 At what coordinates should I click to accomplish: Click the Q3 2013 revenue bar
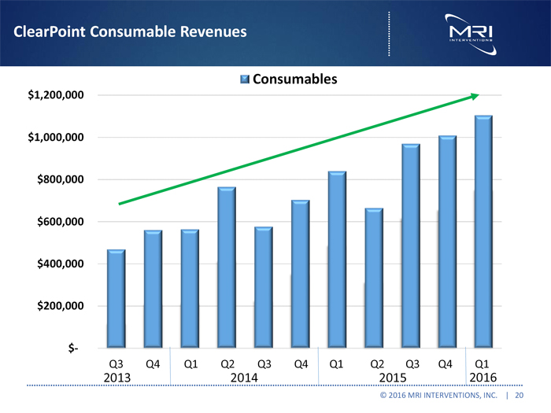tap(116, 299)
